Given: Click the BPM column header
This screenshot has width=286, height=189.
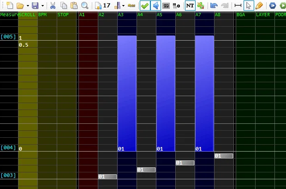Looking at the screenshot, I should [x=42, y=15].
